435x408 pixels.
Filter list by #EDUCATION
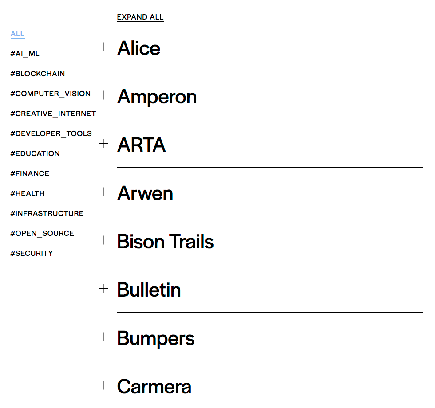coord(35,154)
